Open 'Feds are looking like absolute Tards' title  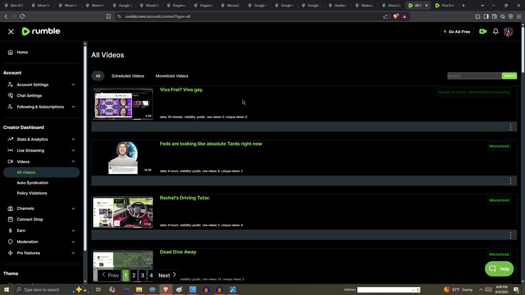tap(211, 144)
